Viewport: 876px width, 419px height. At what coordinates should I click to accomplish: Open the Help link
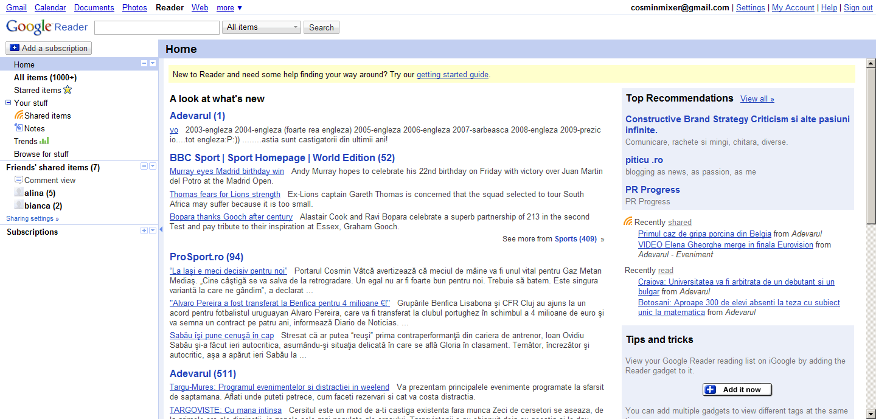(x=829, y=8)
